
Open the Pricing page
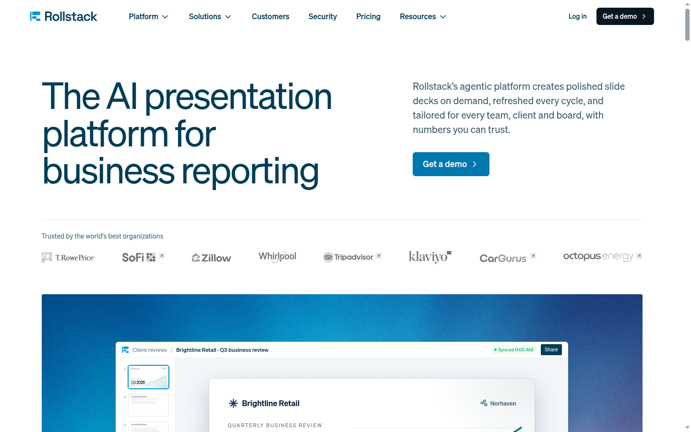[x=368, y=16]
